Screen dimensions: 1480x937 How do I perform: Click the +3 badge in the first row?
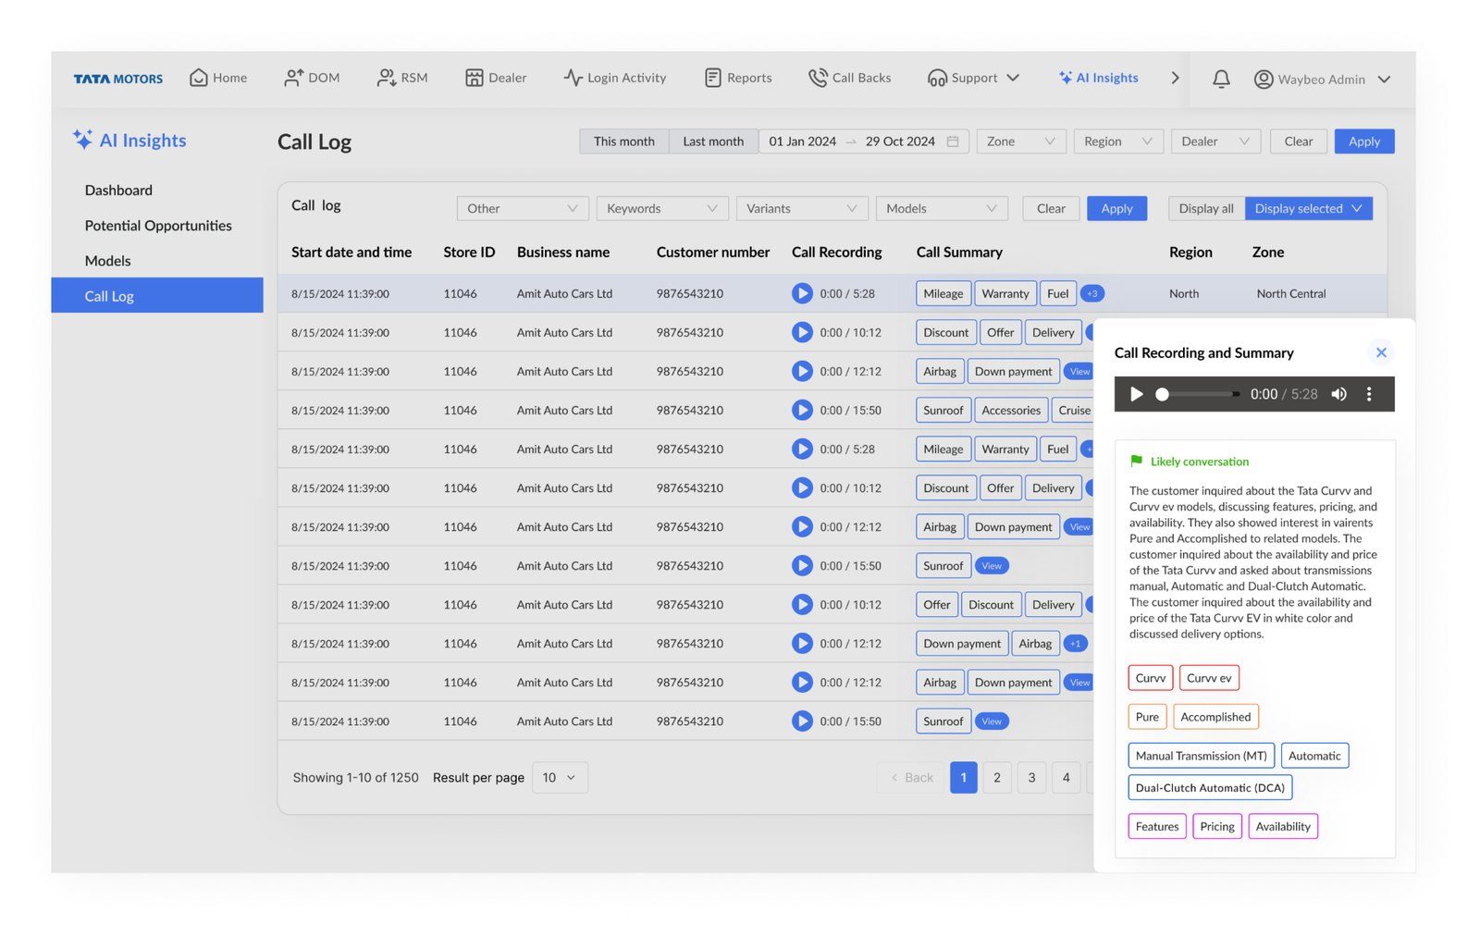point(1092,293)
